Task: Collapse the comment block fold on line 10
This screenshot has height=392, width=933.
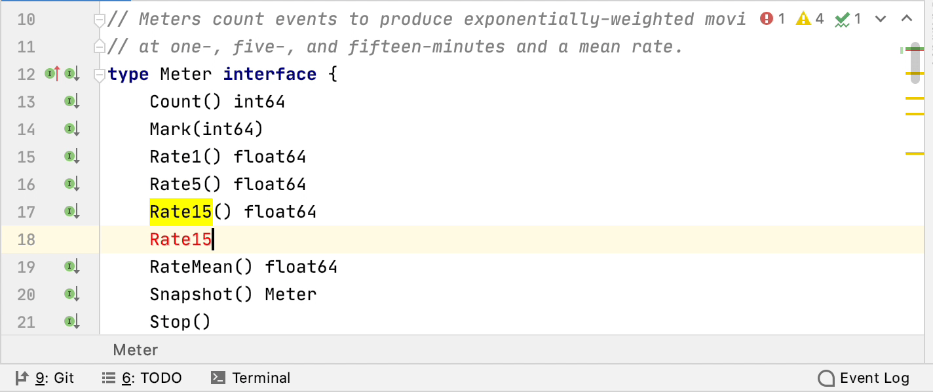Action: pos(100,20)
